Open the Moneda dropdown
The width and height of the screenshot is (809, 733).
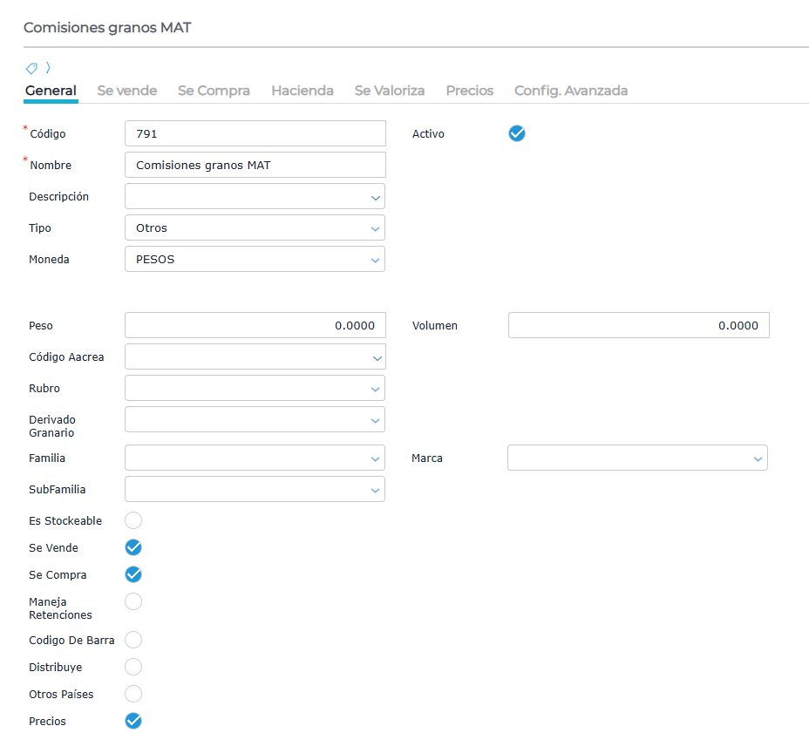point(255,260)
